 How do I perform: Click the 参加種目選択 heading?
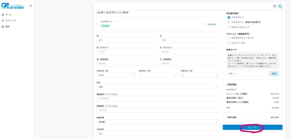click(x=232, y=13)
